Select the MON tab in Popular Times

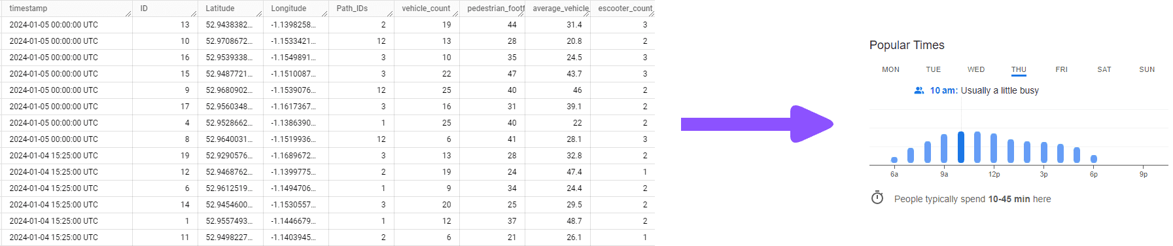point(890,69)
